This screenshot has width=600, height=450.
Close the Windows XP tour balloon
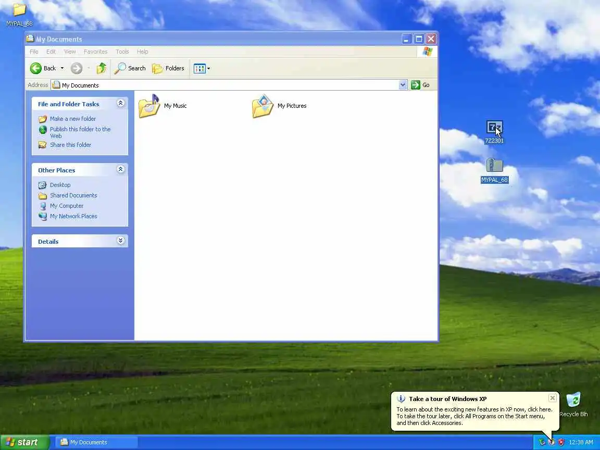point(552,398)
